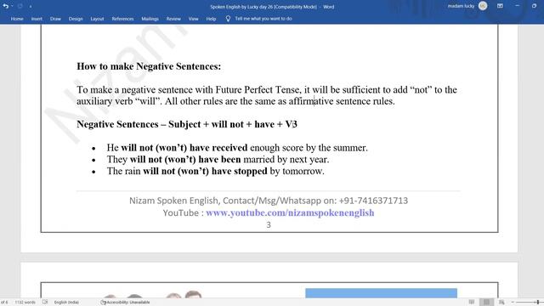Click the zoom out minus button

pos(512,303)
